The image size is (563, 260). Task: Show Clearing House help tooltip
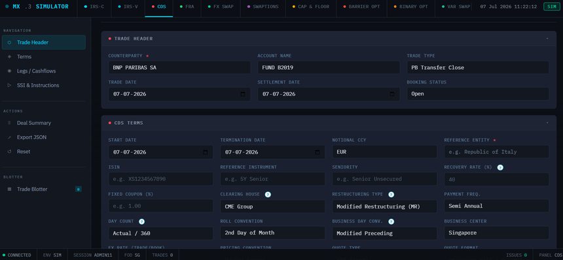pos(268,195)
